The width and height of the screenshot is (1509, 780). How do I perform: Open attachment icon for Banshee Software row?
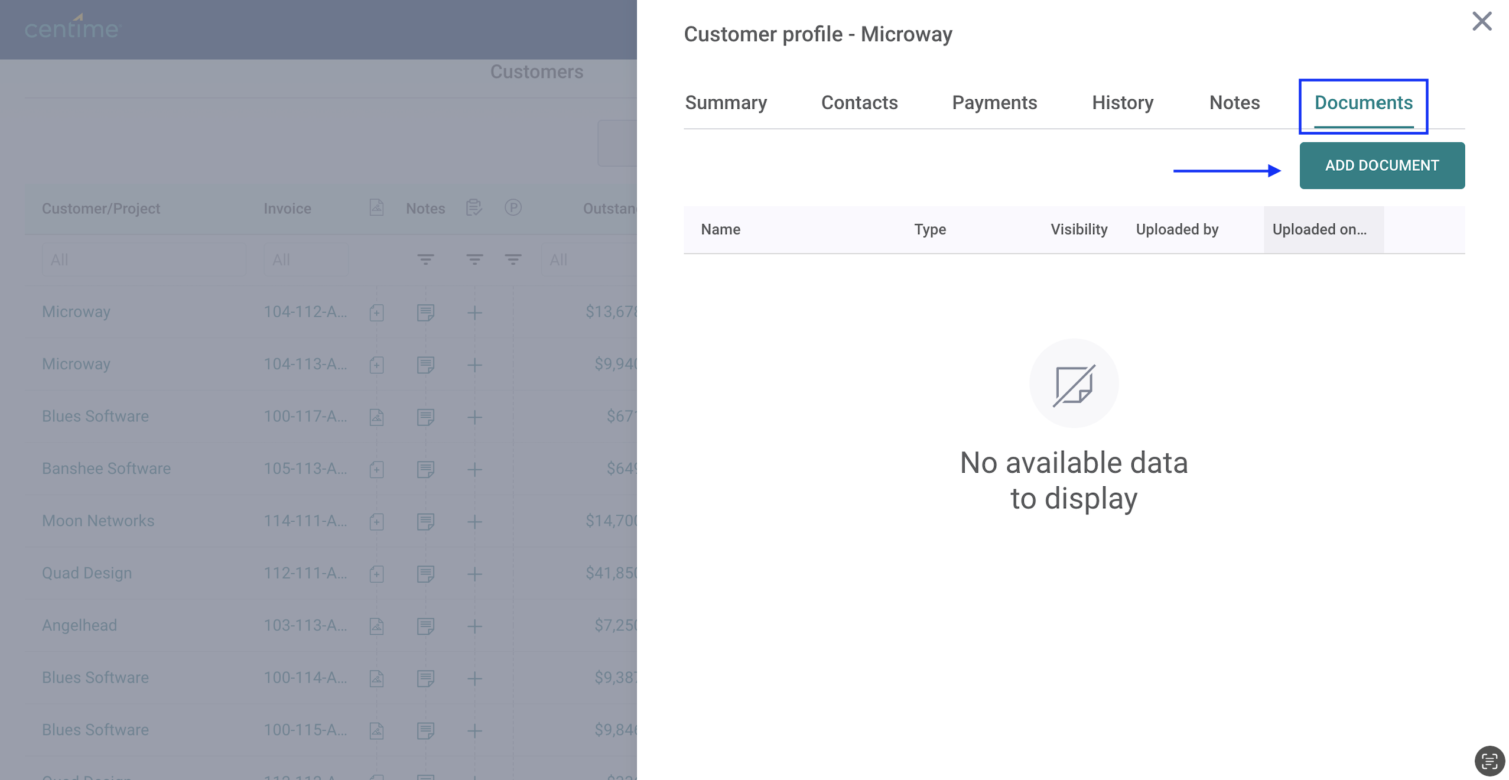pyautogui.click(x=376, y=469)
